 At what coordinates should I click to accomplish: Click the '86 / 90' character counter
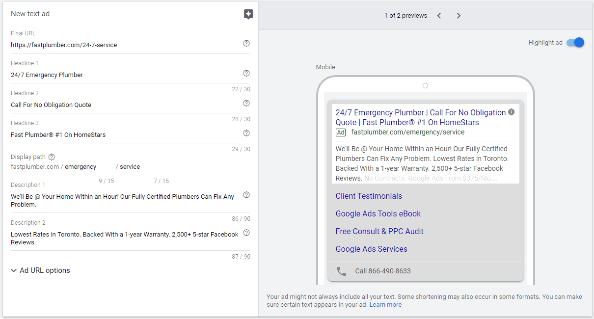[x=241, y=219]
